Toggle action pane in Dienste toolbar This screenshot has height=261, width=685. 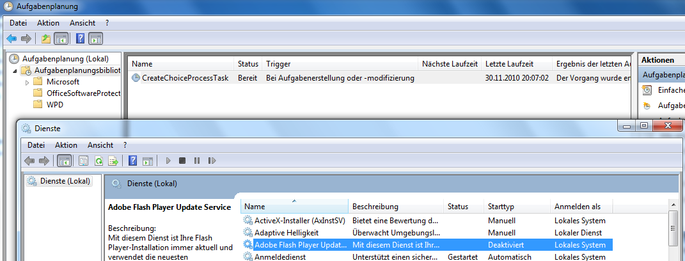point(148,161)
